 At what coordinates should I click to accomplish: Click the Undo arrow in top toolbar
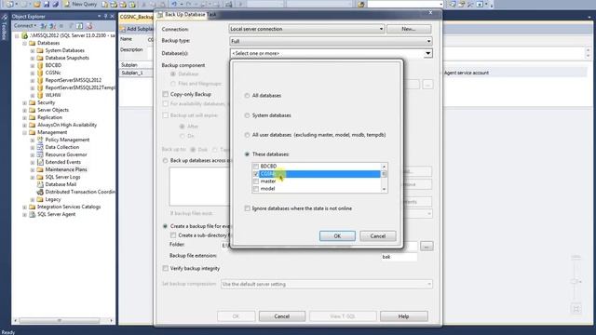[174, 4]
